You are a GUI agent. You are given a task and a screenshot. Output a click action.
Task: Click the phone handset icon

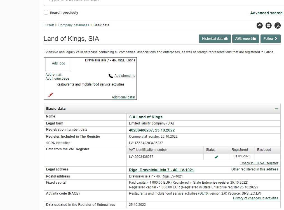click(x=111, y=76)
